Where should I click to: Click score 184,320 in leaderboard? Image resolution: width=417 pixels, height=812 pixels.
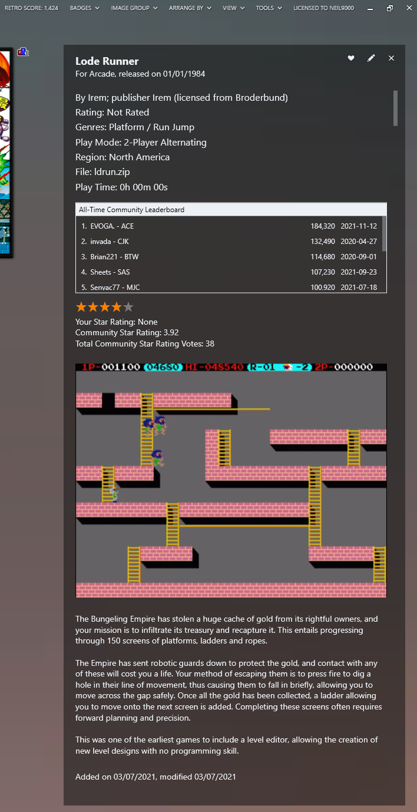pyautogui.click(x=323, y=226)
